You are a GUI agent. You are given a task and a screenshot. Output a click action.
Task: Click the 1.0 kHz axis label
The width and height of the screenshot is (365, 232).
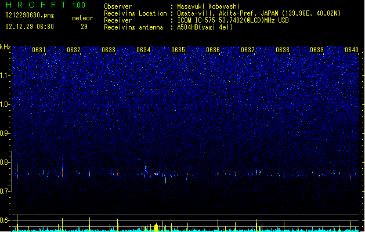pyautogui.click(x=5, y=104)
